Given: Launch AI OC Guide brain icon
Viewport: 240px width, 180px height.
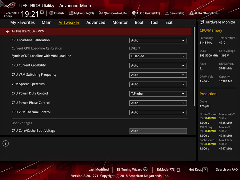Looking at the screenshot, I should pyautogui.click(x=134, y=13).
